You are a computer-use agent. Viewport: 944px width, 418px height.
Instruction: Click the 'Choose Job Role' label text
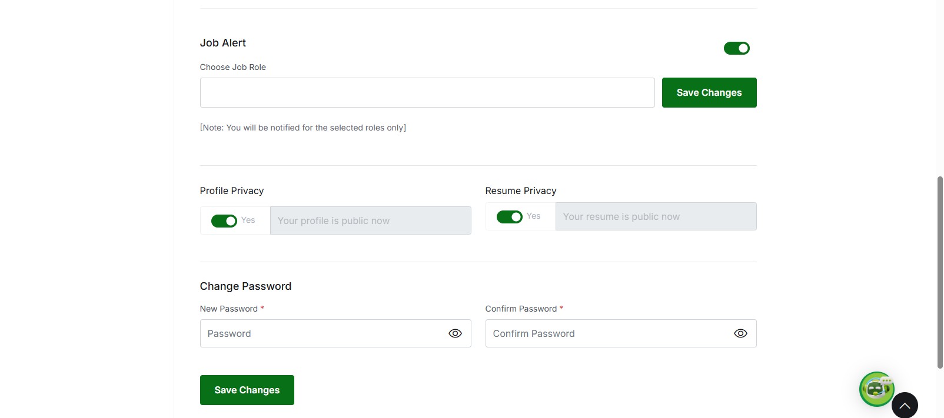[232, 67]
